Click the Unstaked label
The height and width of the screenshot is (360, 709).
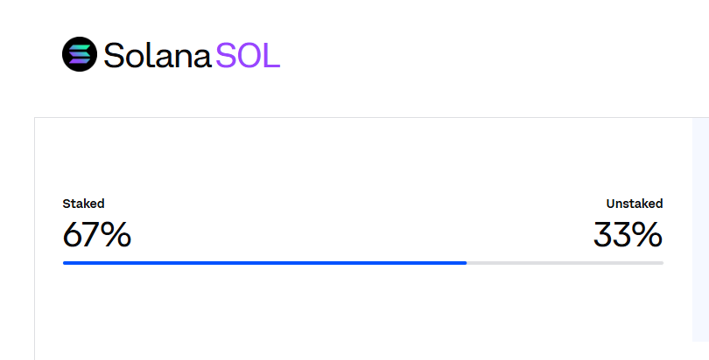click(634, 204)
